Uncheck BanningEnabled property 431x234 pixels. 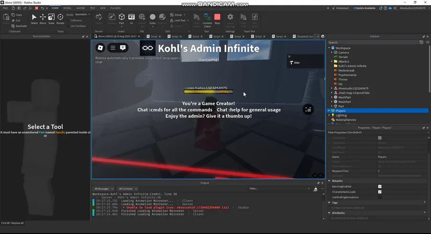(x=380, y=186)
